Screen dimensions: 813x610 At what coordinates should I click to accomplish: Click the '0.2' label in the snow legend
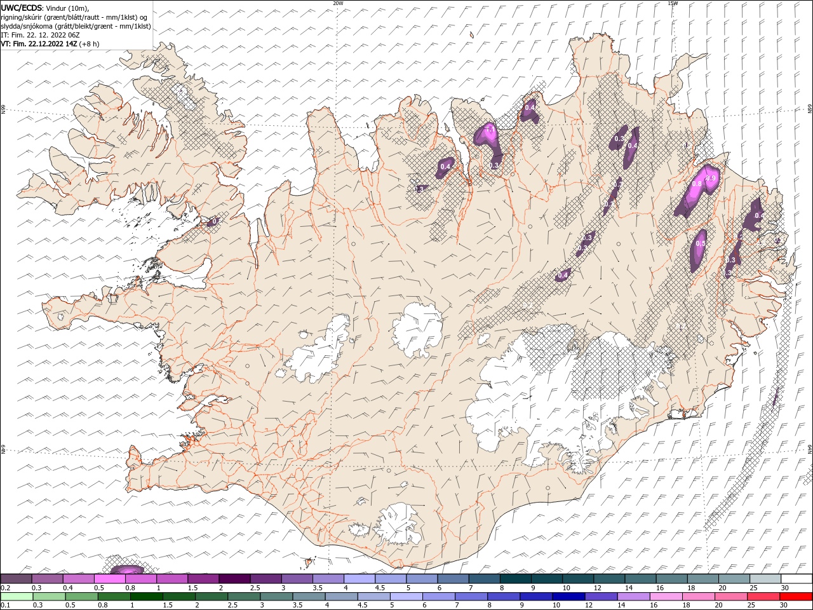[x=6, y=588]
